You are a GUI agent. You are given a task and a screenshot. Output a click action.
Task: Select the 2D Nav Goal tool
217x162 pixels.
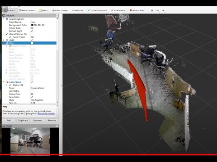[118, 10]
